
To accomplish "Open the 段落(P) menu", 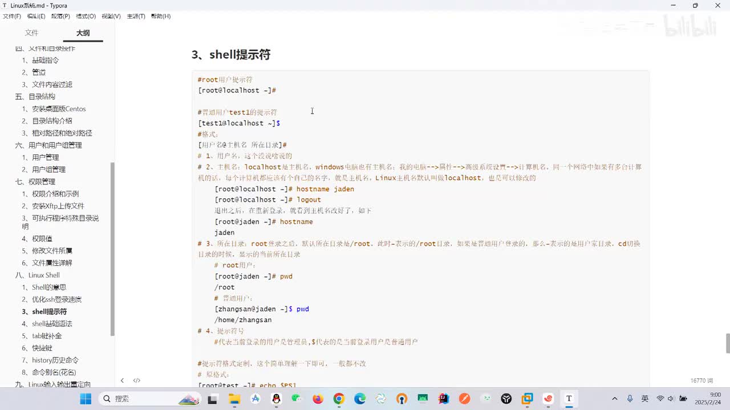I will pos(60,16).
